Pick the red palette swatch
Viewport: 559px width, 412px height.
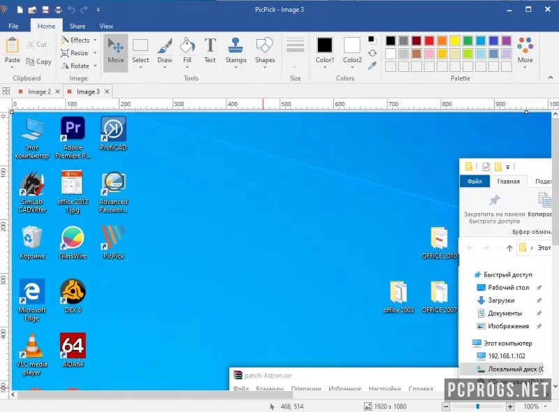[x=429, y=41]
